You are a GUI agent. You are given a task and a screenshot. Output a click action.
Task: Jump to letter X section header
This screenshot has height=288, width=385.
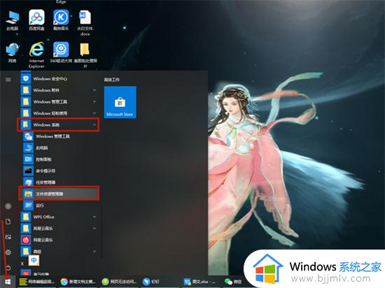22,264
